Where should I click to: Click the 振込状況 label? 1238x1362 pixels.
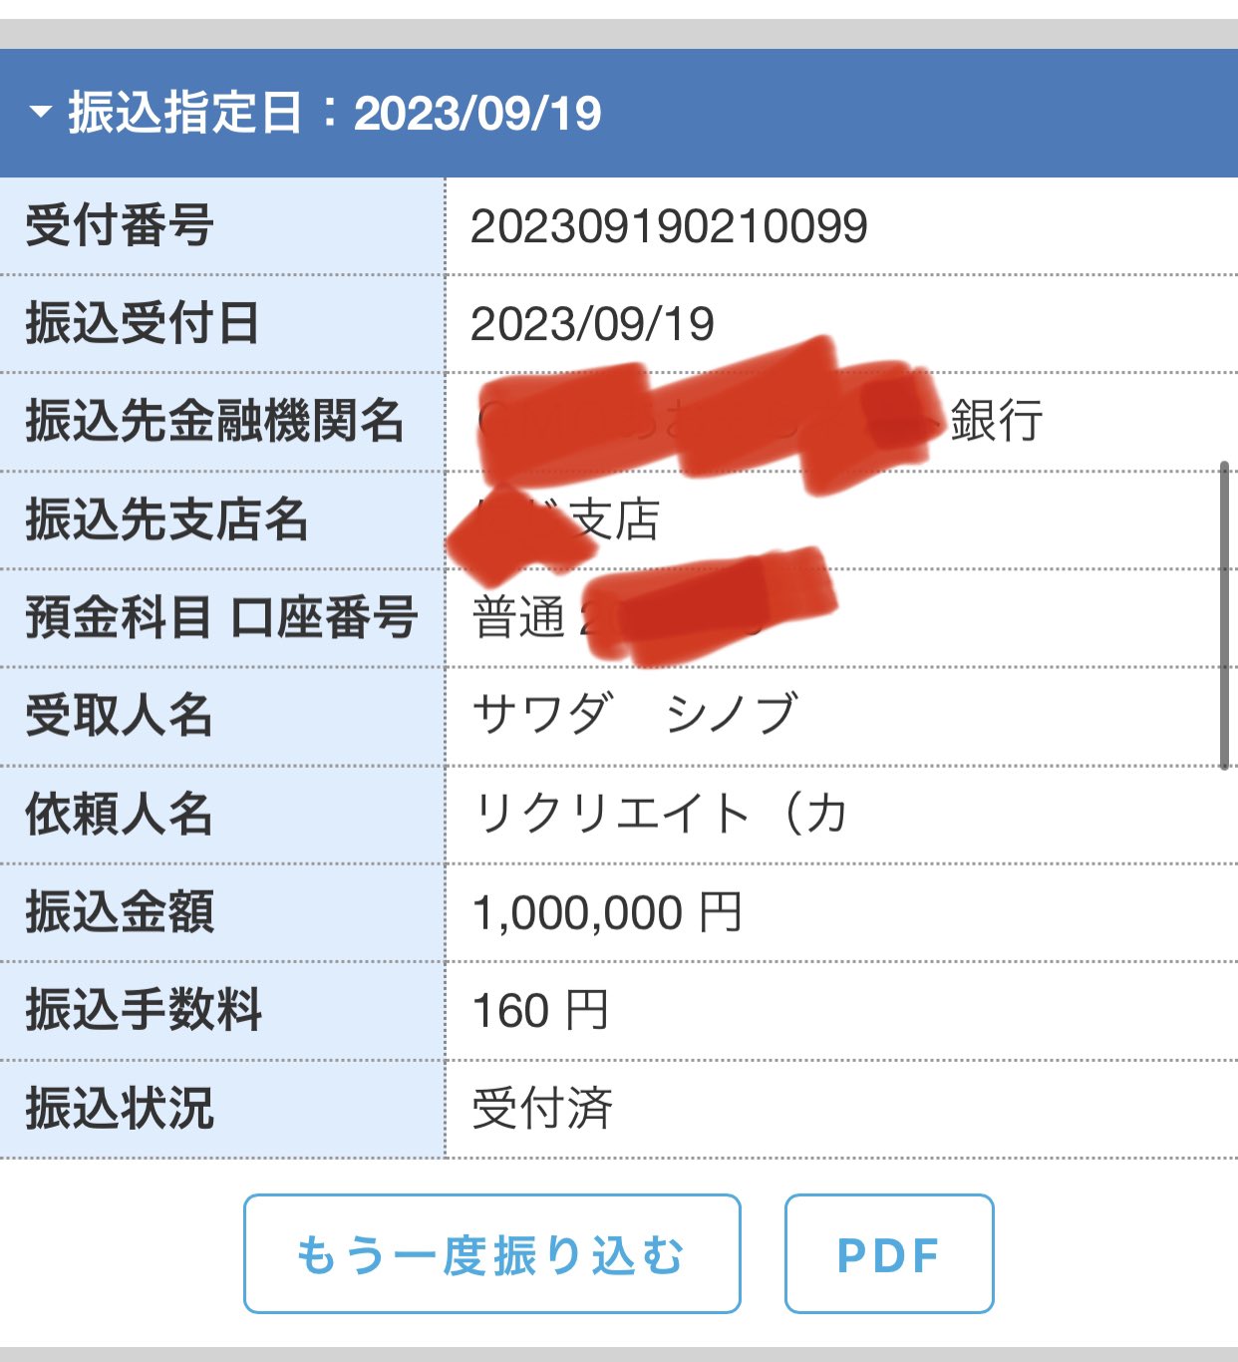120,1109
